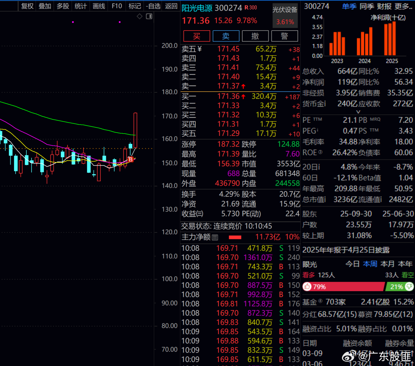Screen dimensions: 415x366
Task: Click the thumbs-down 看空 vote icon
Action: pyautogui.click(x=409, y=287)
